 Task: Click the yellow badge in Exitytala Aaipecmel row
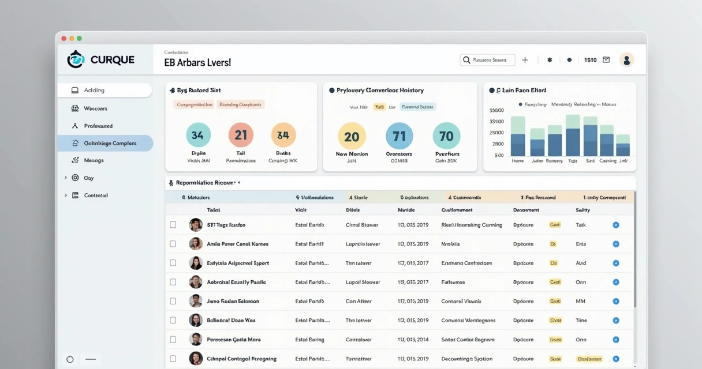554,263
